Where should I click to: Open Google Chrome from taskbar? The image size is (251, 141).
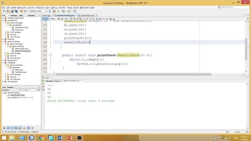tap(41, 138)
